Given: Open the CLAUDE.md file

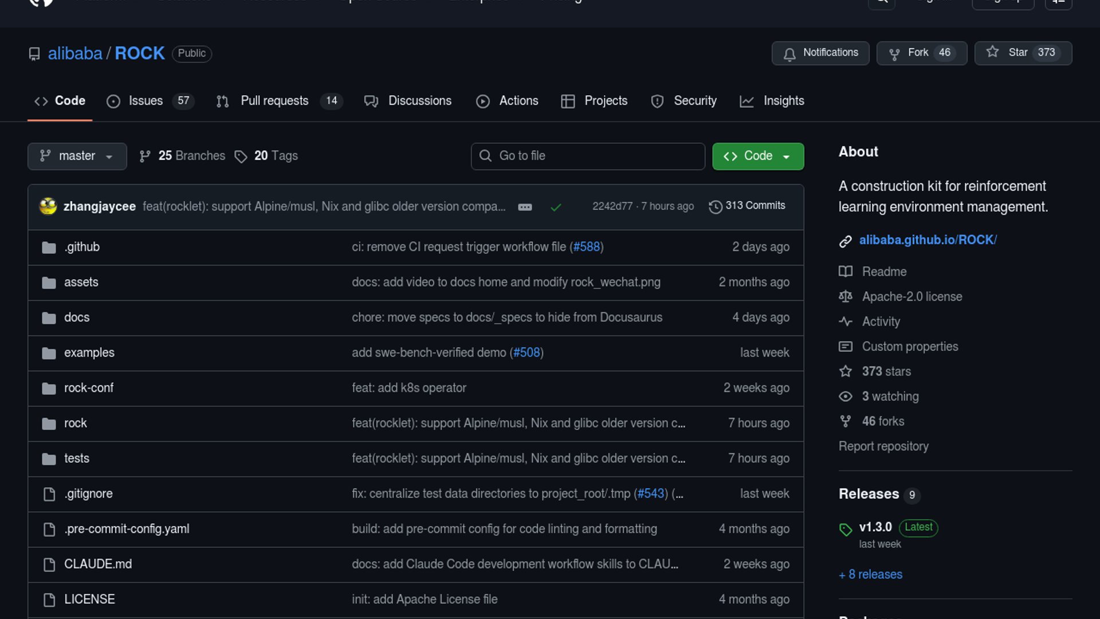Looking at the screenshot, I should [98, 564].
